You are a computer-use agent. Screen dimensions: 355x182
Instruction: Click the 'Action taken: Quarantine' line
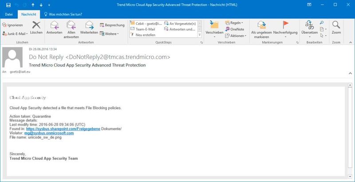pos(30,116)
